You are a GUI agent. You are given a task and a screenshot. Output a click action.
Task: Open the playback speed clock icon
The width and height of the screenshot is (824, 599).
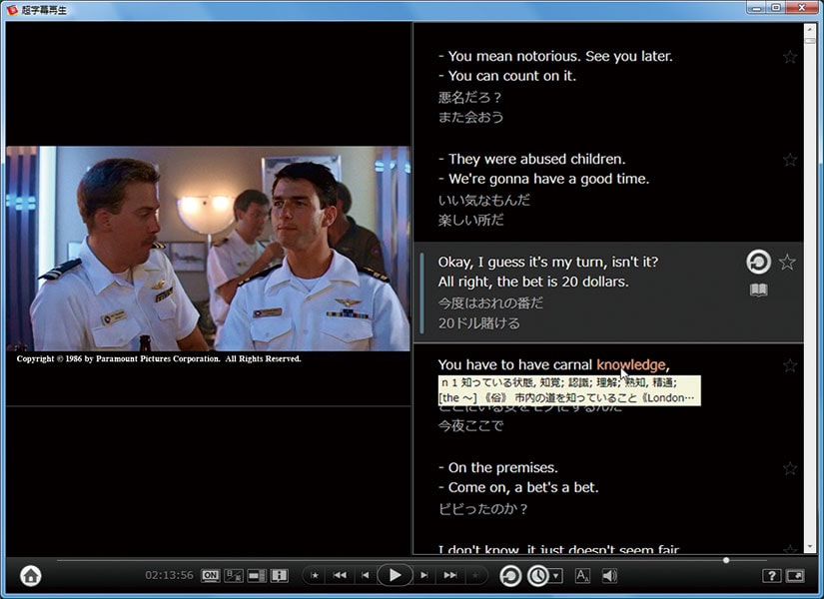(537, 576)
